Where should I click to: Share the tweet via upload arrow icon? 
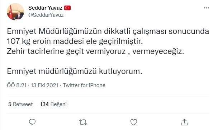pos(184,122)
